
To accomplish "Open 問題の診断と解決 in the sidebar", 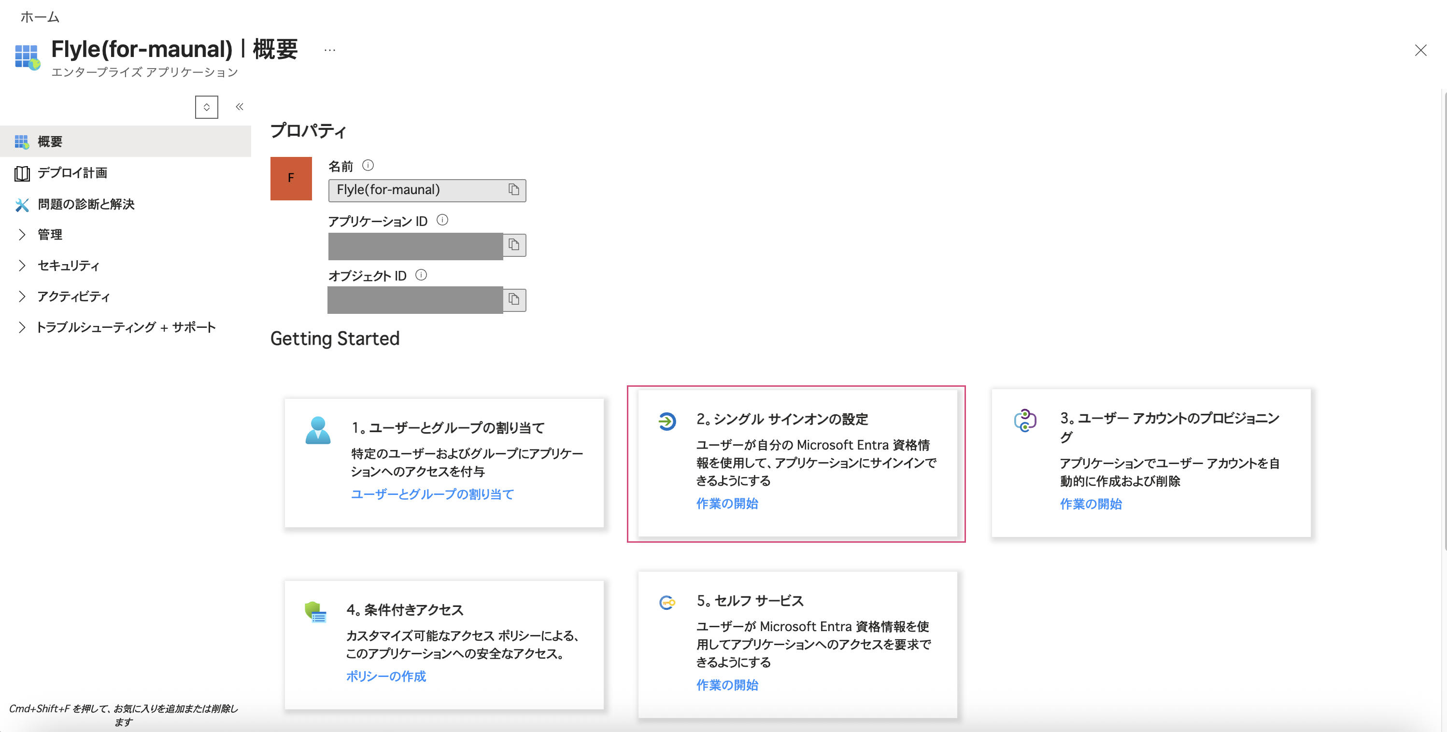I will (x=85, y=204).
